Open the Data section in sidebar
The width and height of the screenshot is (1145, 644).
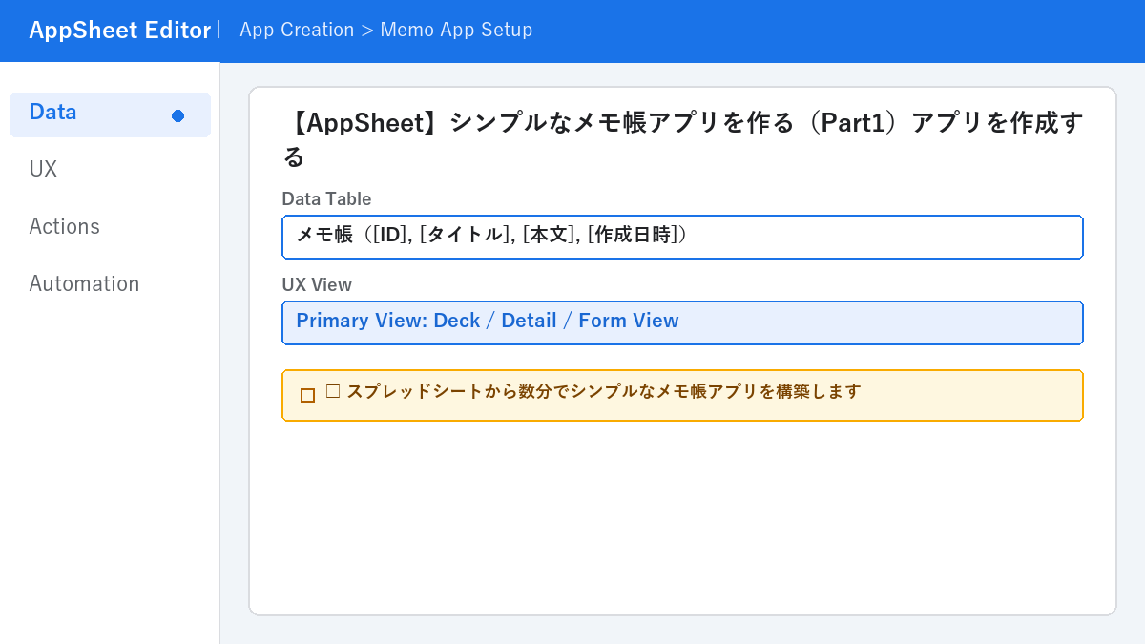(110, 114)
